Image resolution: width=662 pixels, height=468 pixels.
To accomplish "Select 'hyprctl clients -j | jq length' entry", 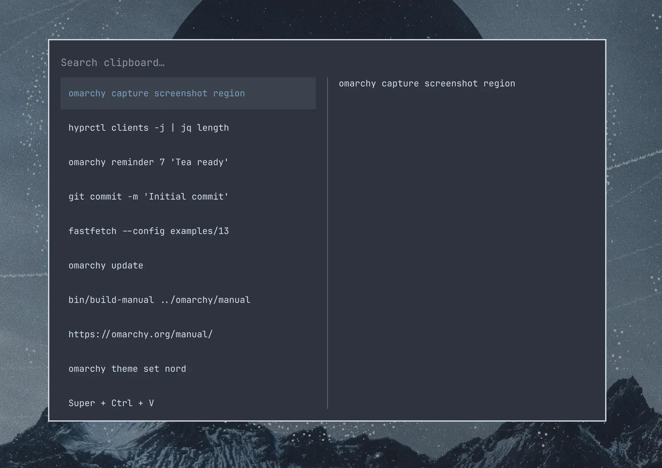I will click(x=188, y=128).
